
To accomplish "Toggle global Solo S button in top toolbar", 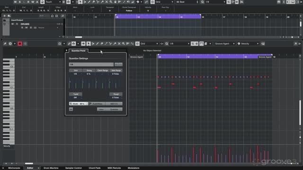I will click(19, 2).
